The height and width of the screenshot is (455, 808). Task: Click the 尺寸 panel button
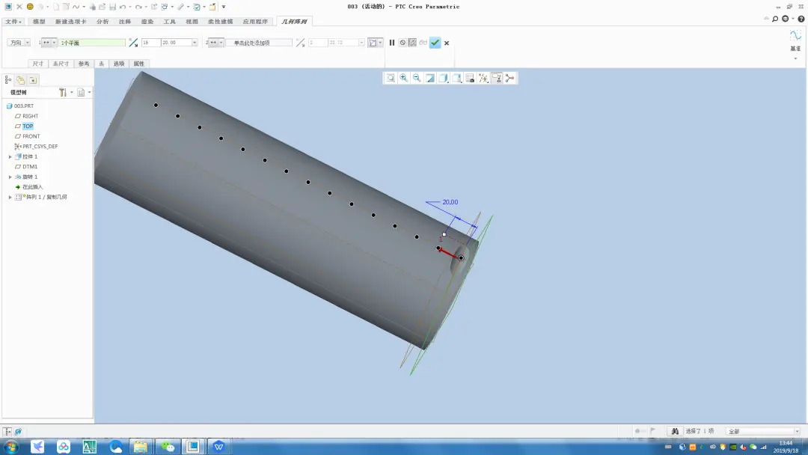coord(38,64)
